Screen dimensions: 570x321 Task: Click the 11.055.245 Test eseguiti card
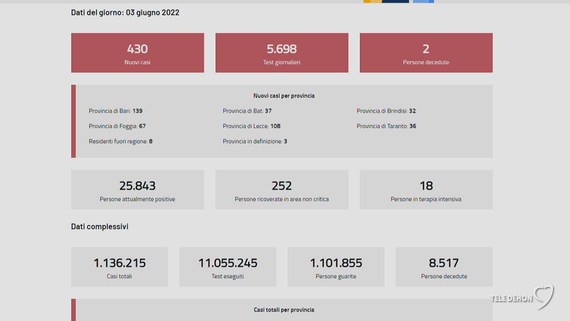(x=228, y=267)
